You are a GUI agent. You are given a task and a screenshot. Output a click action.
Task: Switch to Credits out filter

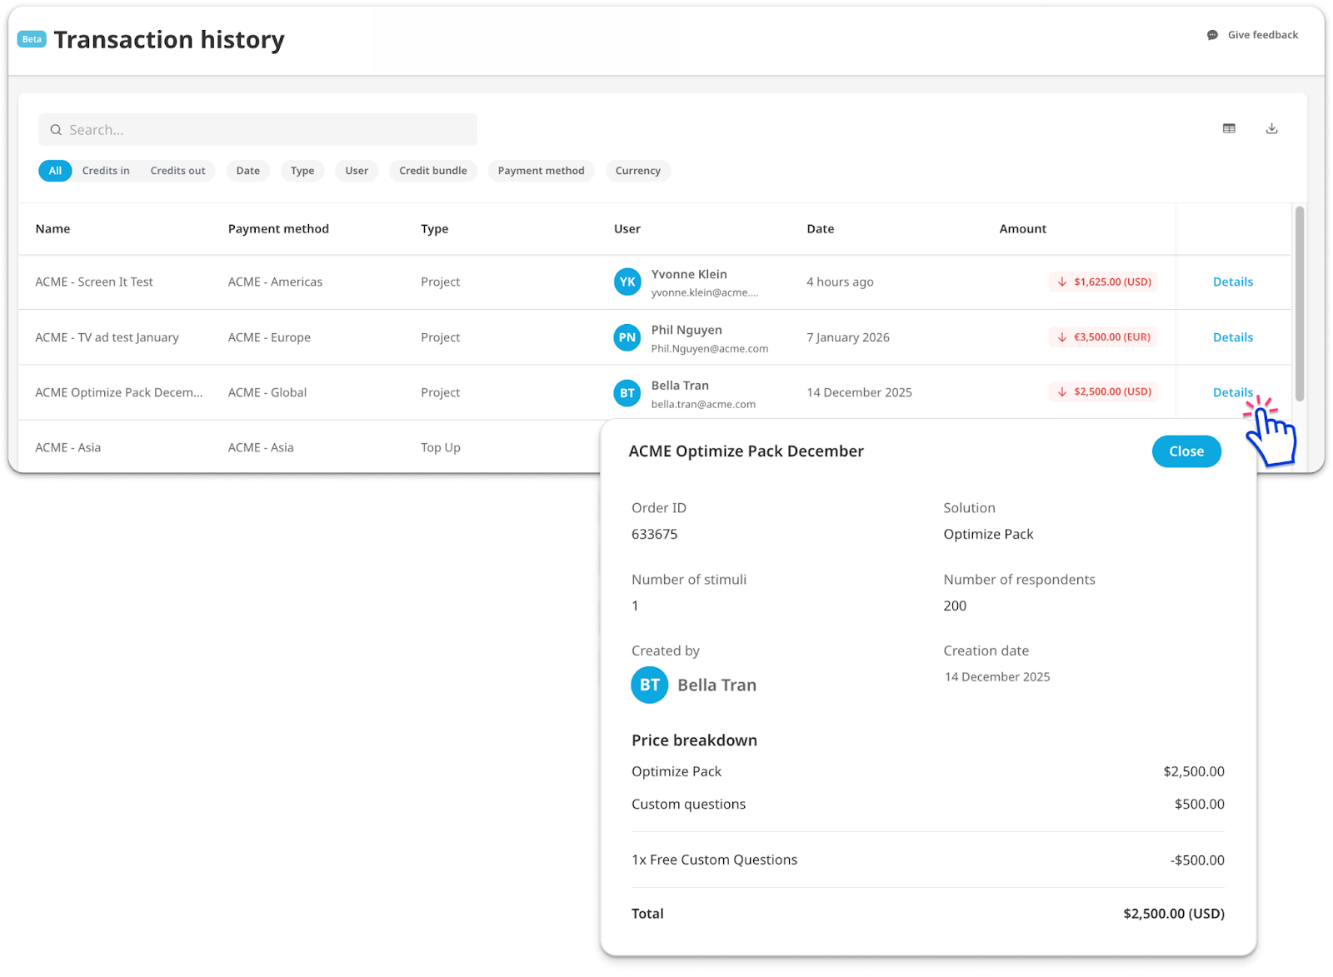pos(177,171)
